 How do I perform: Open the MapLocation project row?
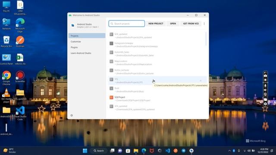tap(157, 63)
